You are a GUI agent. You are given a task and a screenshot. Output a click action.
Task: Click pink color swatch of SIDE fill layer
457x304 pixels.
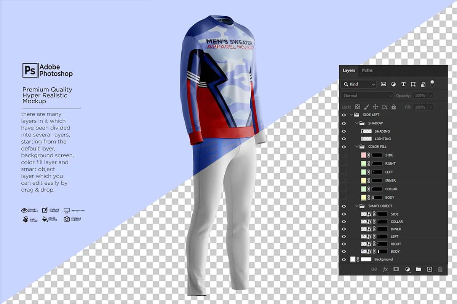pos(363,155)
